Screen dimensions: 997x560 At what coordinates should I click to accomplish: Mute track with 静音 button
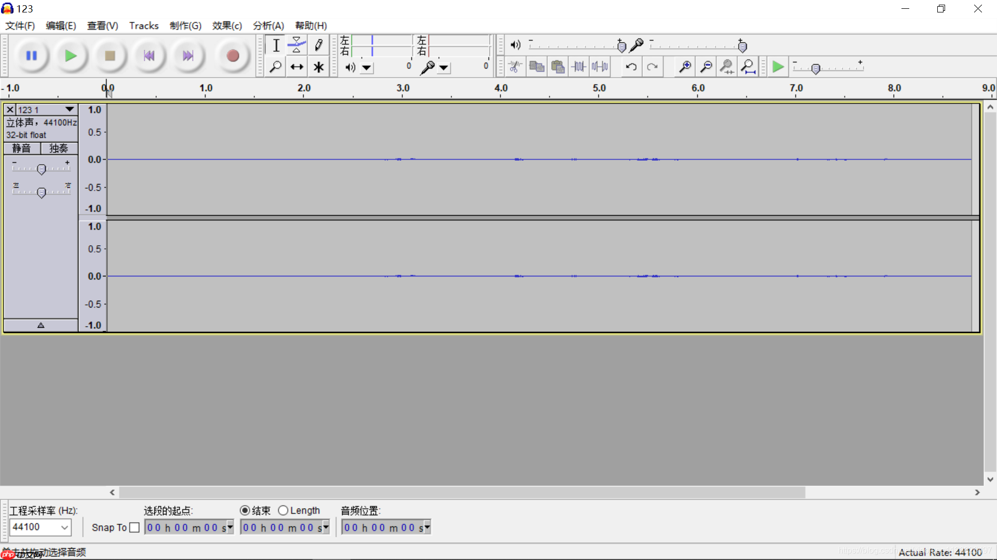(x=22, y=148)
